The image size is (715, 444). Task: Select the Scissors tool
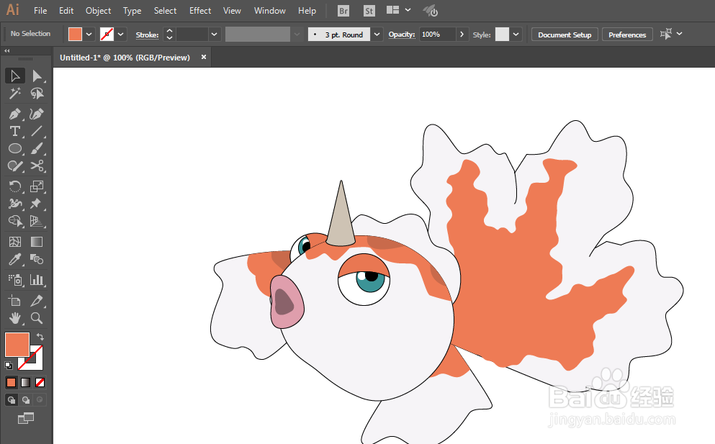[37, 166]
